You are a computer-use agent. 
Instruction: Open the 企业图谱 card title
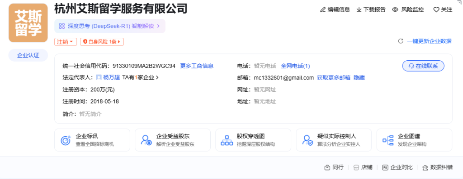409,136
